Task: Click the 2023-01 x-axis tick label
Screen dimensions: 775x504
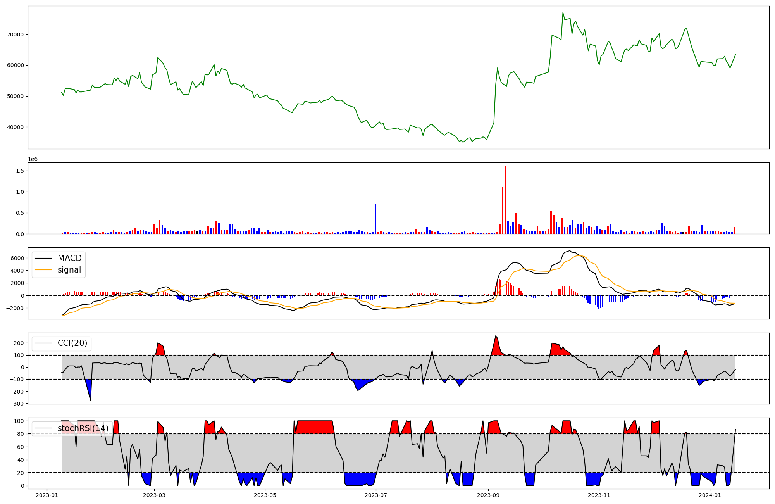Action: pyautogui.click(x=47, y=495)
